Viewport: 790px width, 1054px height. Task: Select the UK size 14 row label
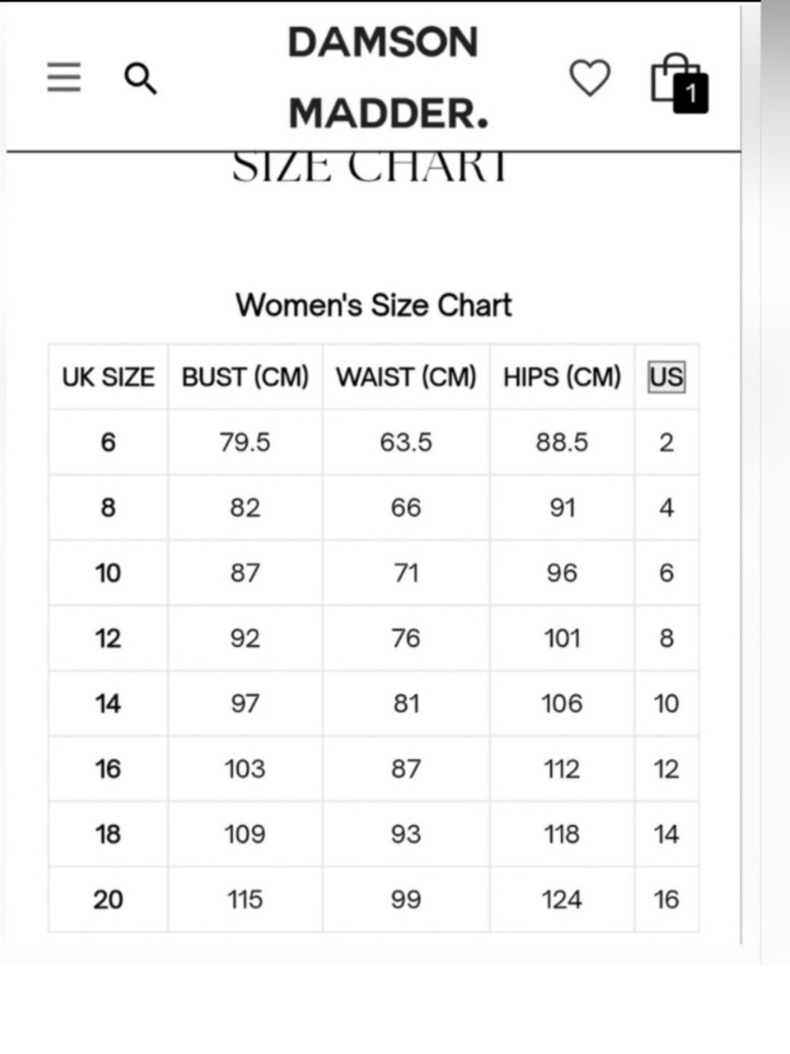click(108, 703)
